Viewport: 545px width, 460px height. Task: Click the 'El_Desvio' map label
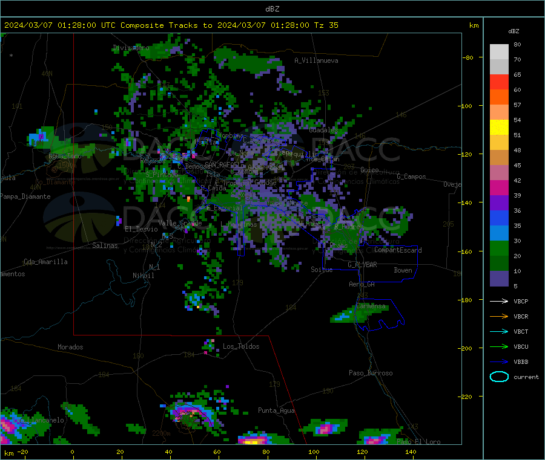coord(141,229)
